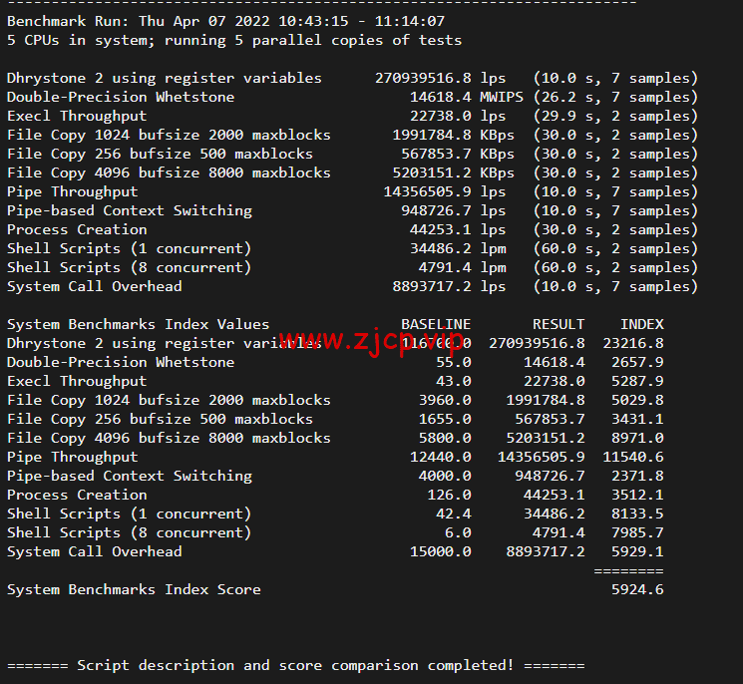The height and width of the screenshot is (684, 743).
Task: Click the 'System Benchmarks Index Values' heading
Action: click(138, 324)
